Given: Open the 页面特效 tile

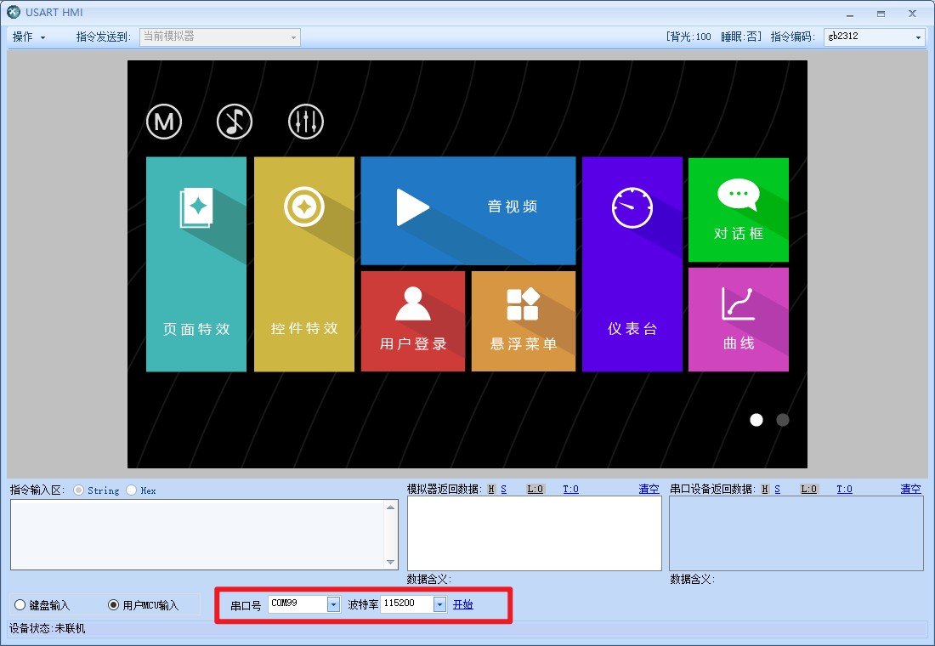Looking at the screenshot, I should click(x=196, y=264).
